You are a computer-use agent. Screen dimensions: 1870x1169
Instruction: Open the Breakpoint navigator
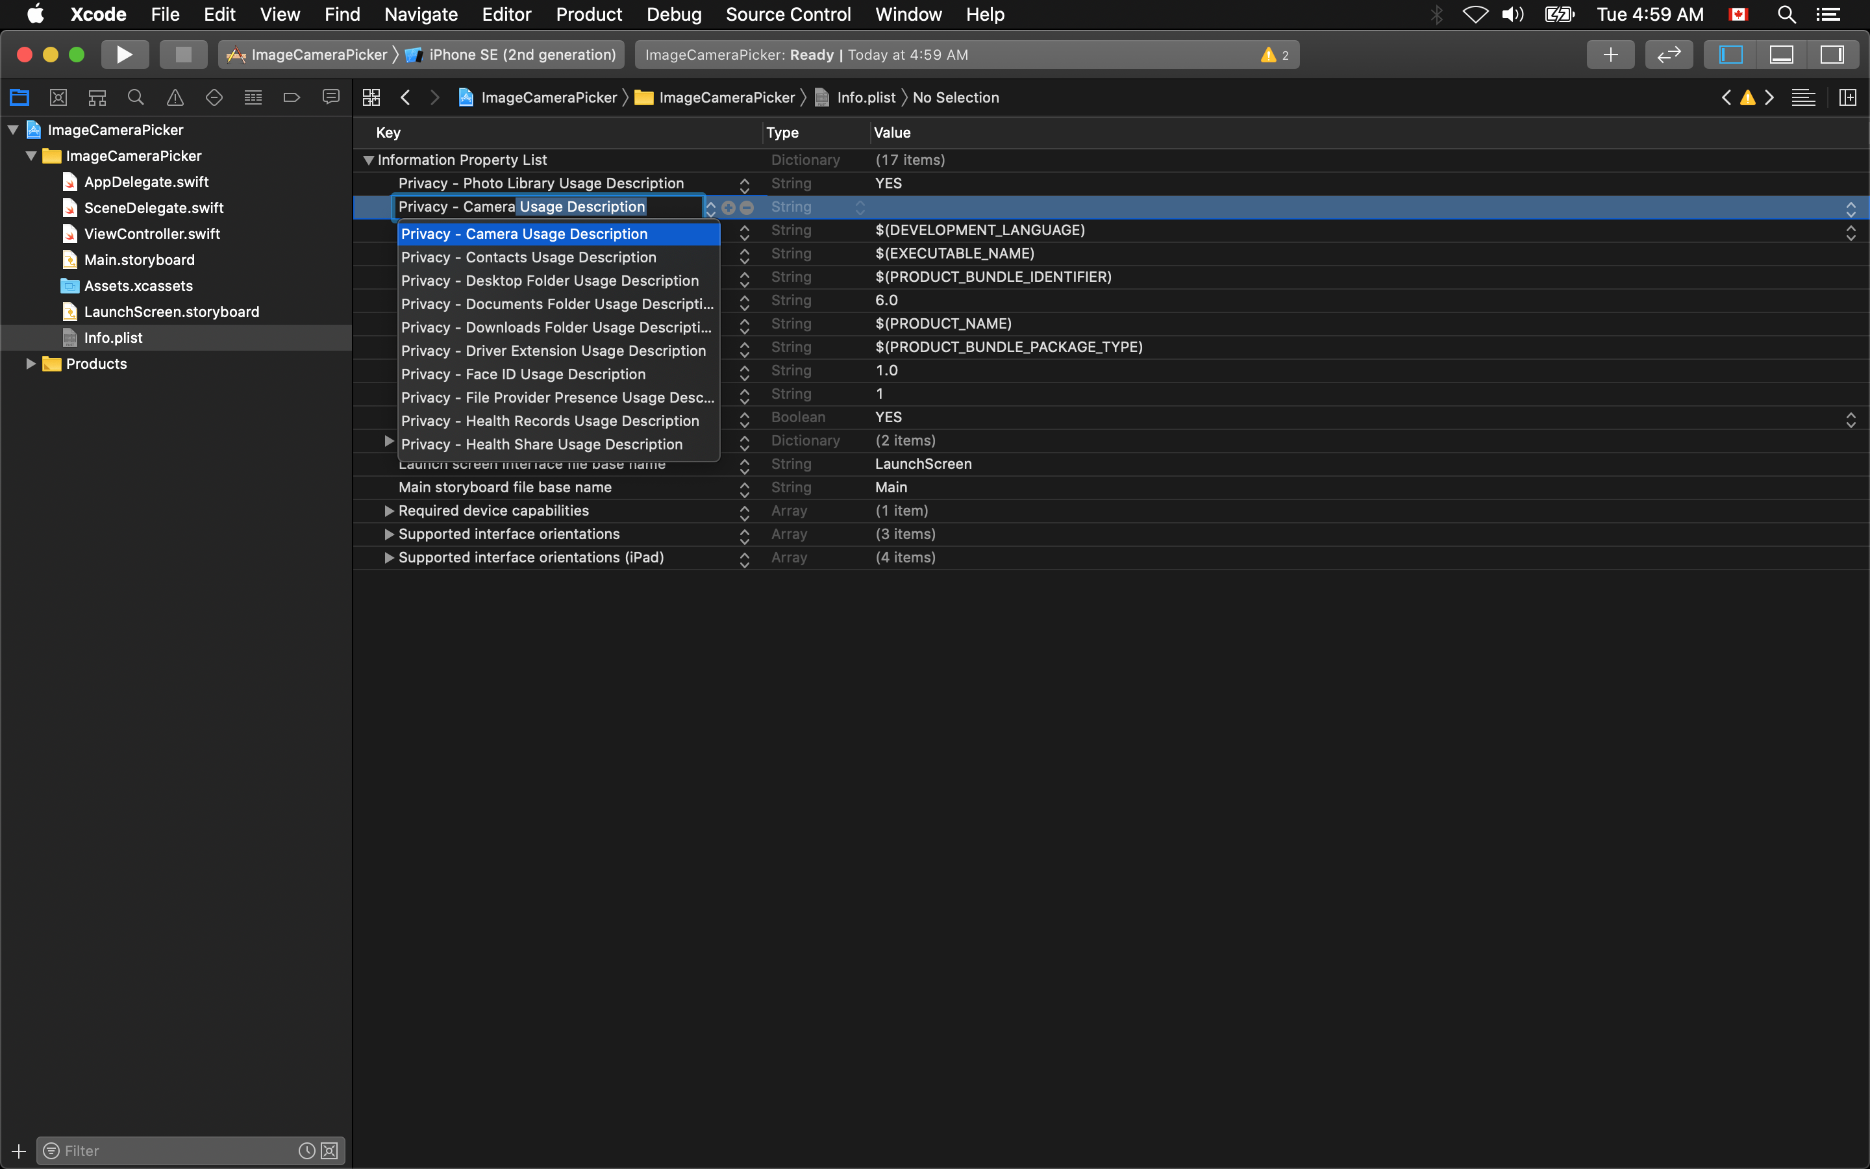click(x=292, y=97)
